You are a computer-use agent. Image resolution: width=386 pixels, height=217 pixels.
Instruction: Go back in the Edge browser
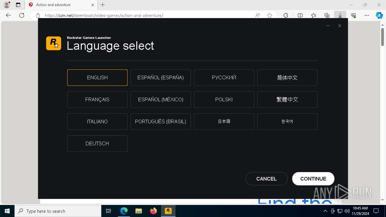click(x=8, y=15)
